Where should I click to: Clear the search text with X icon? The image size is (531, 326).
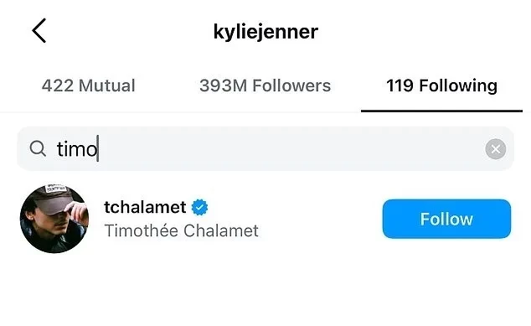(x=496, y=149)
